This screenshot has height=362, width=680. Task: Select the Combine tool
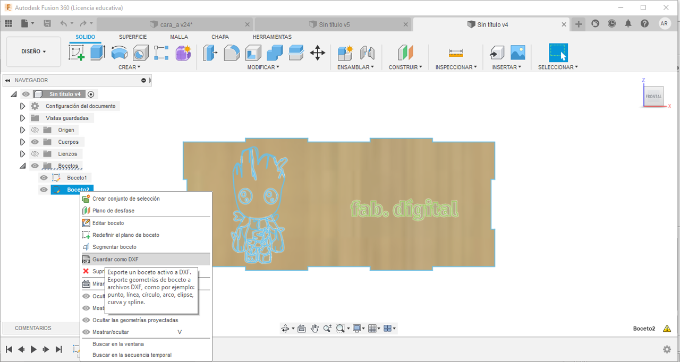coord(275,53)
